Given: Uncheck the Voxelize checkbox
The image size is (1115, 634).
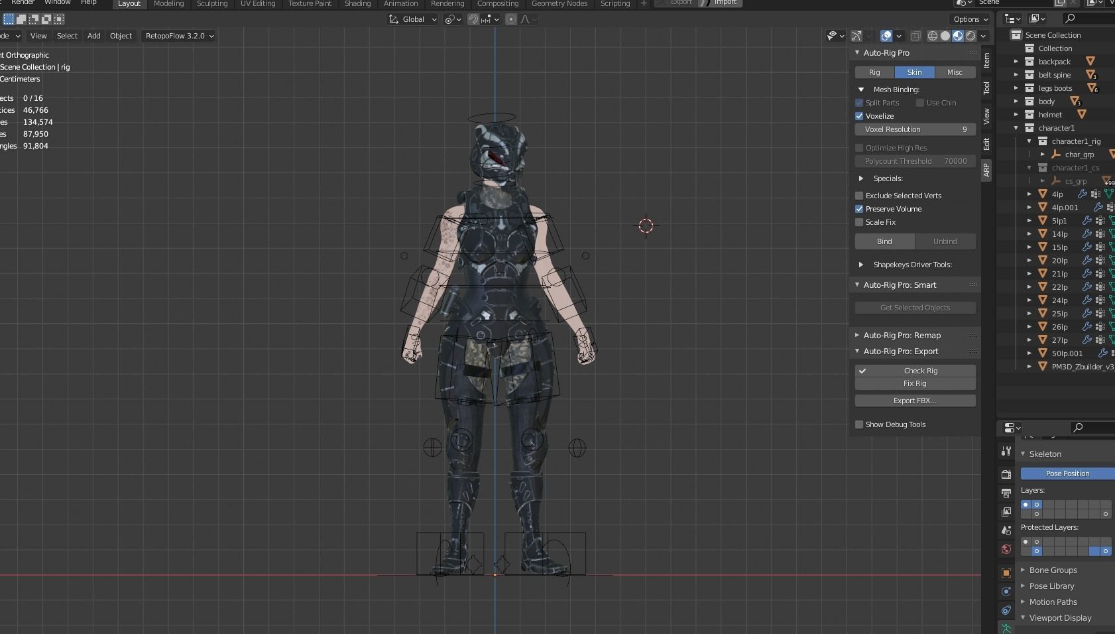Looking at the screenshot, I should tap(859, 116).
